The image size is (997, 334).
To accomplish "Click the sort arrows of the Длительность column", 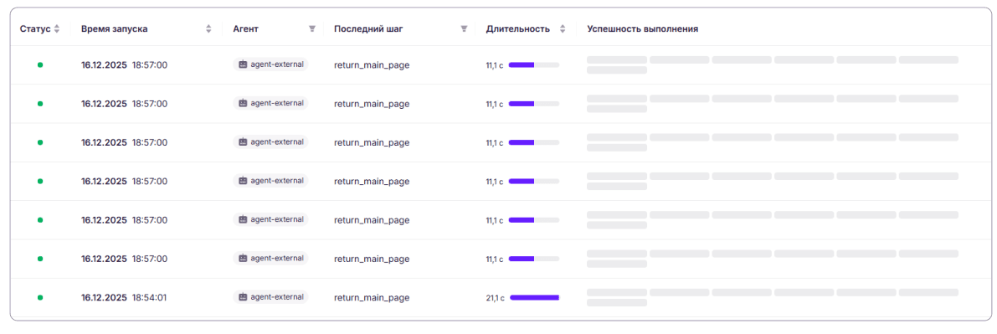I will [562, 28].
